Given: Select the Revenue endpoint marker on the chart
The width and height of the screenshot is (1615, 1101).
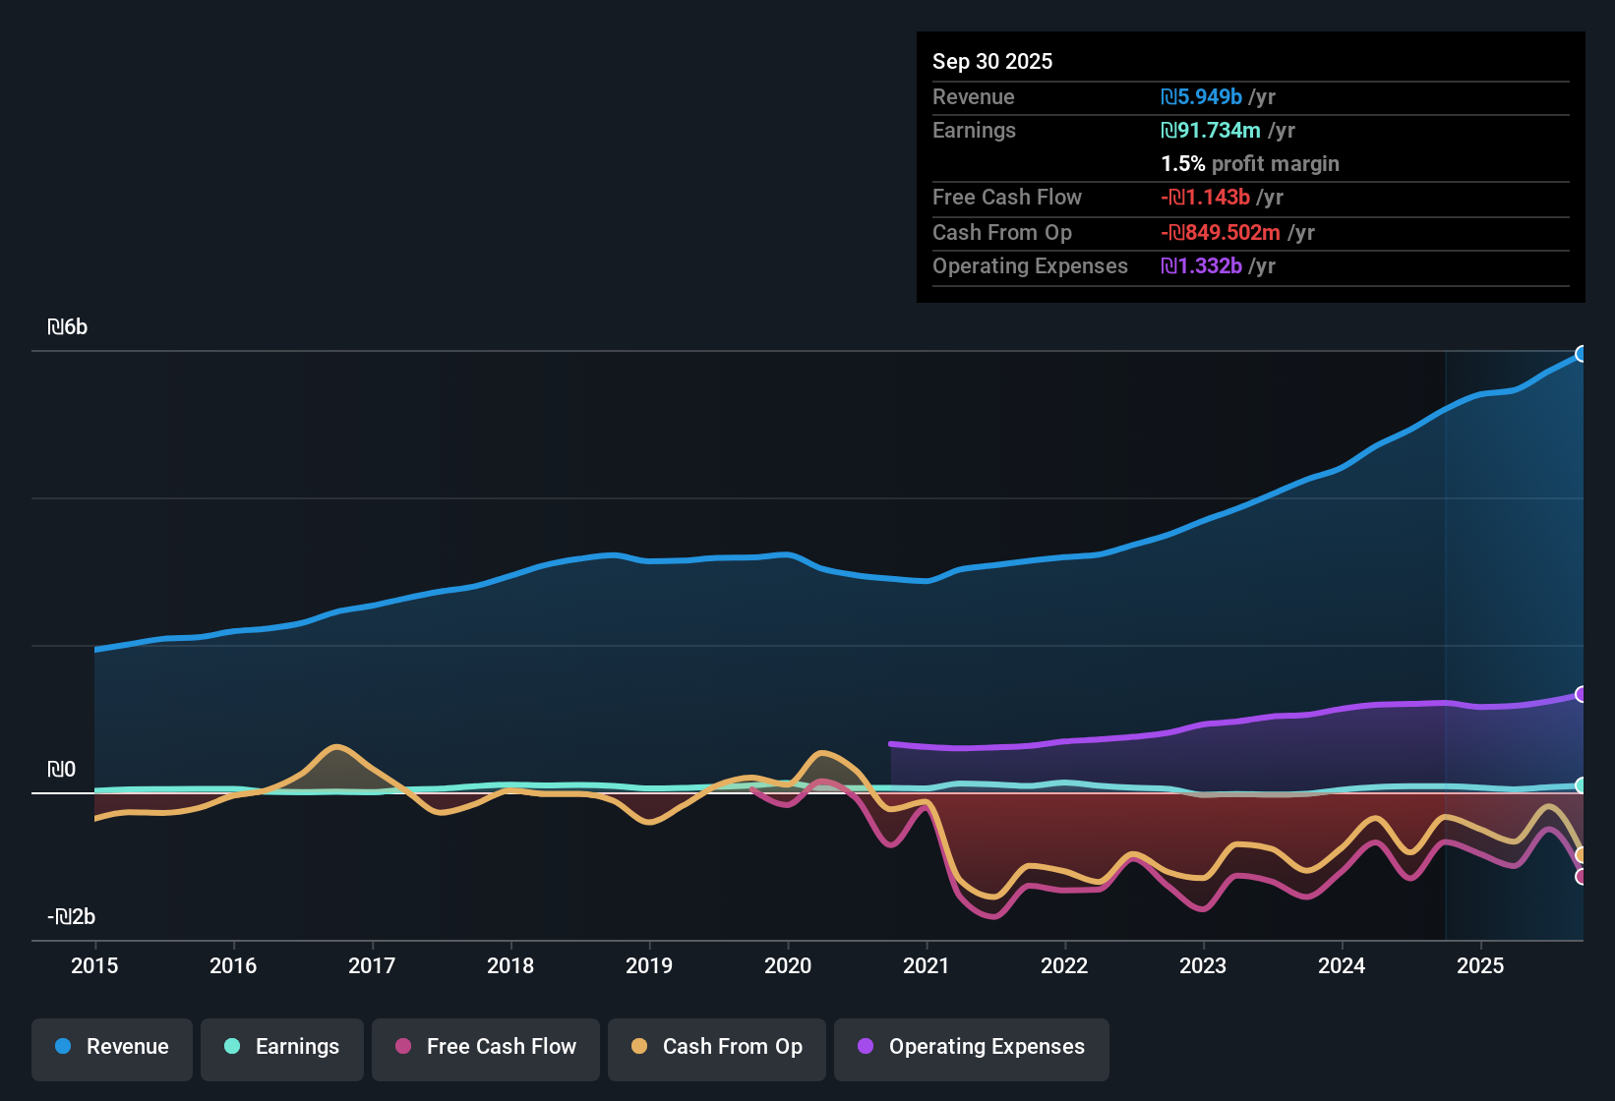Looking at the screenshot, I should point(1582,353).
